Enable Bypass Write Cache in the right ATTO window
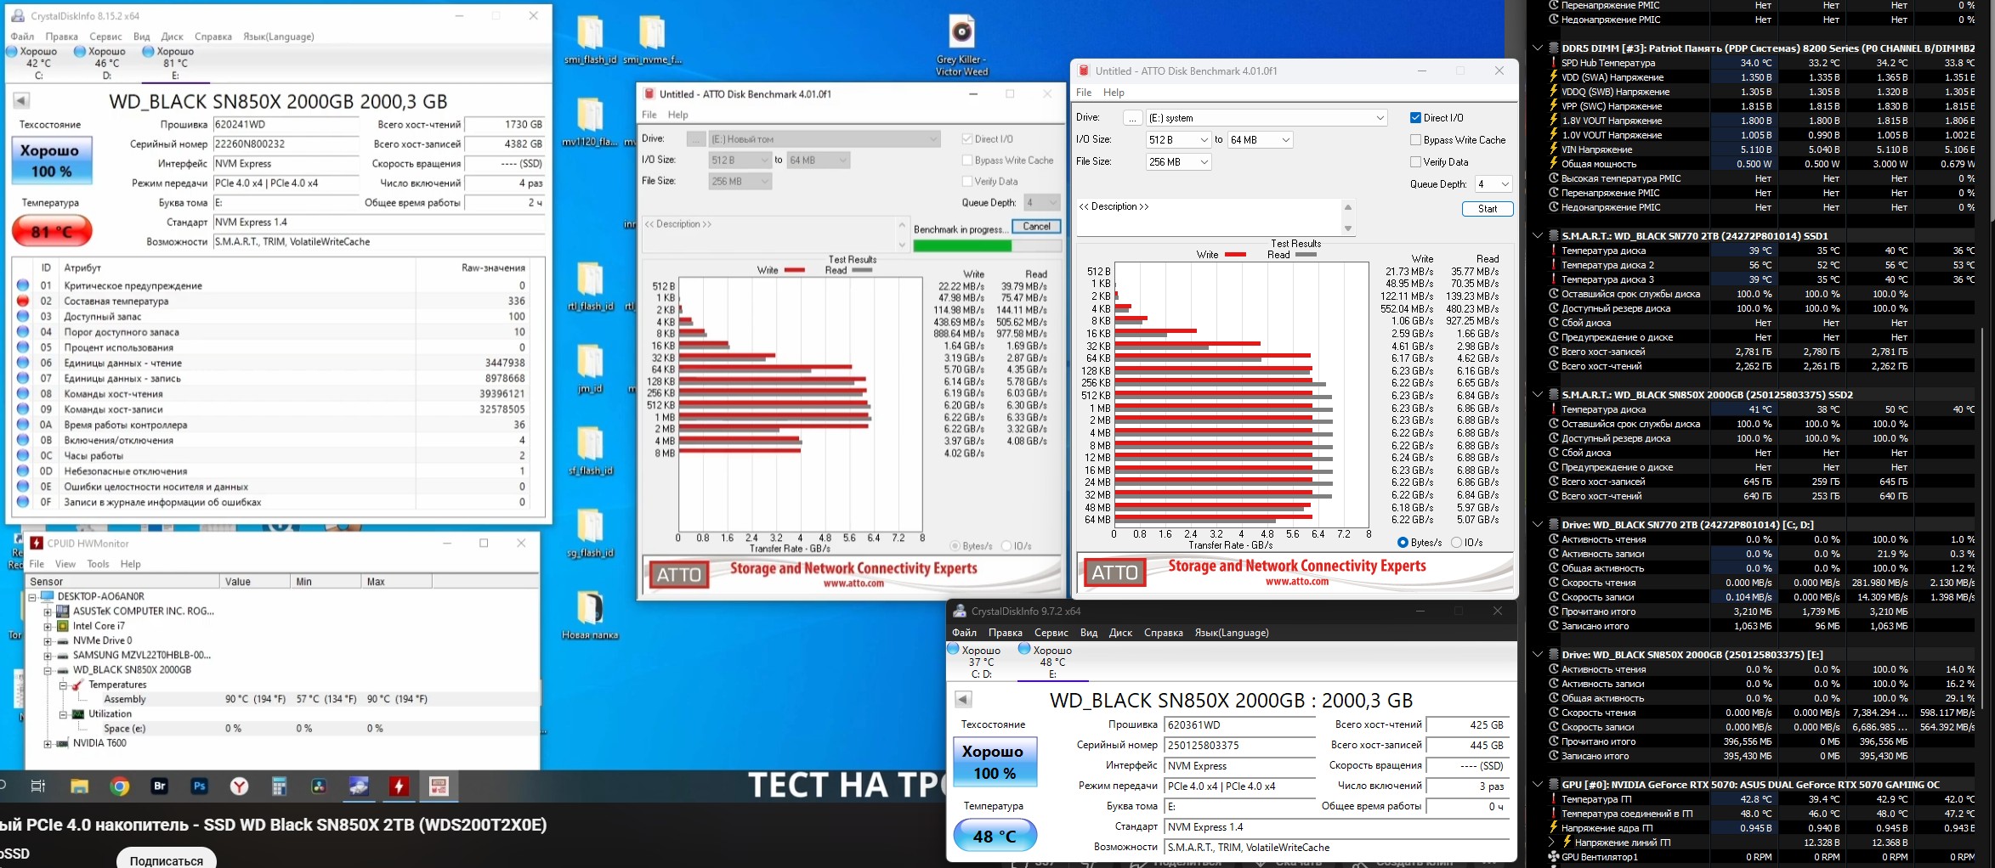This screenshot has width=1995, height=868. (x=1415, y=140)
